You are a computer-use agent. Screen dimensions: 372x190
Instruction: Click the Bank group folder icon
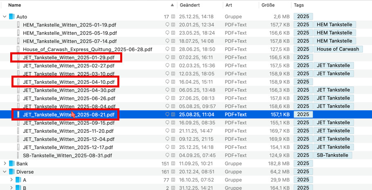tap(11, 163)
